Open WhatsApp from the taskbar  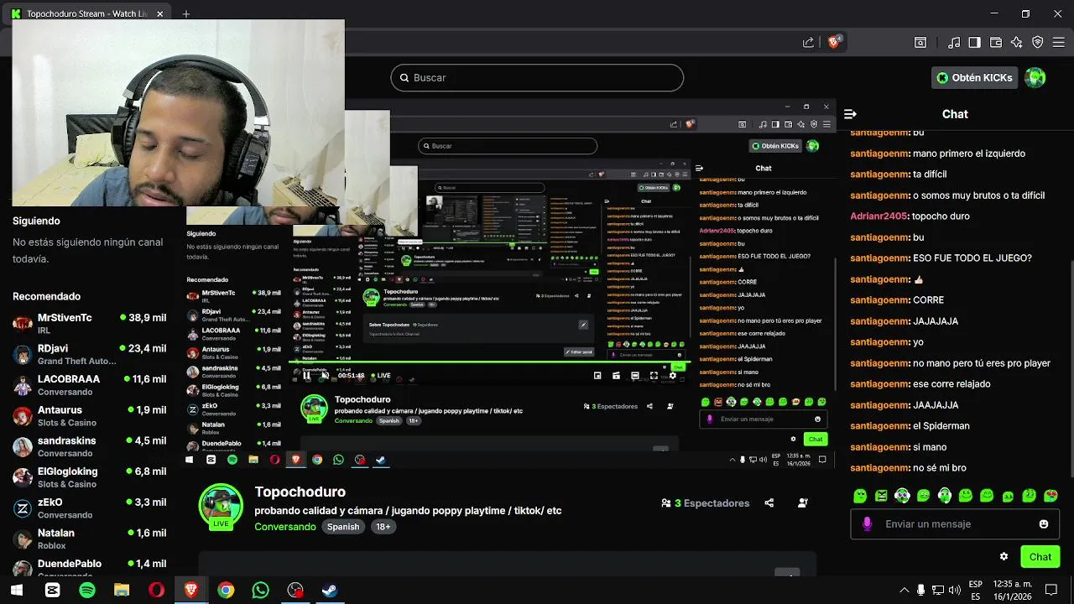click(260, 591)
